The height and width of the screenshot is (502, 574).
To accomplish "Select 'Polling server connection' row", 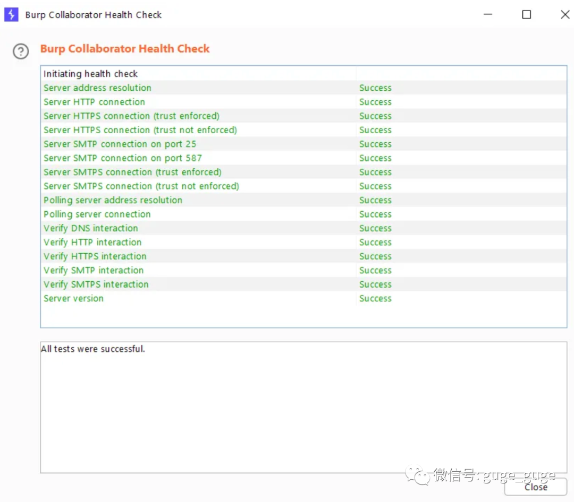I will [x=303, y=214].
